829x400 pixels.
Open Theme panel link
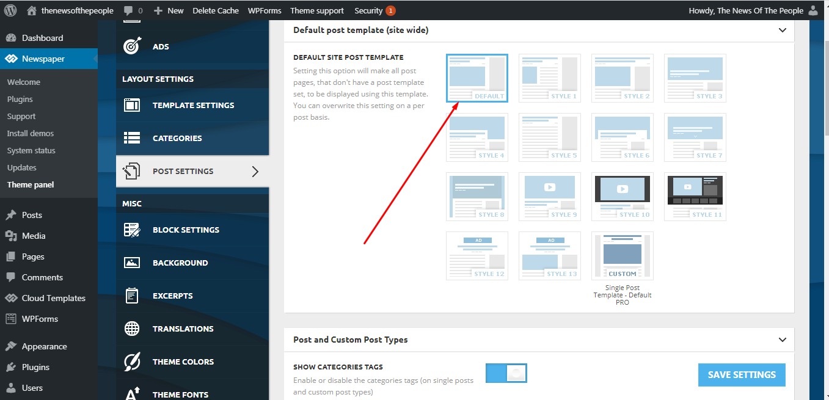coord(31,184)
